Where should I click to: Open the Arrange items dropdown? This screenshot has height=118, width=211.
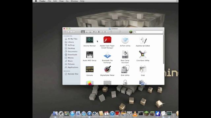point(106,32)
